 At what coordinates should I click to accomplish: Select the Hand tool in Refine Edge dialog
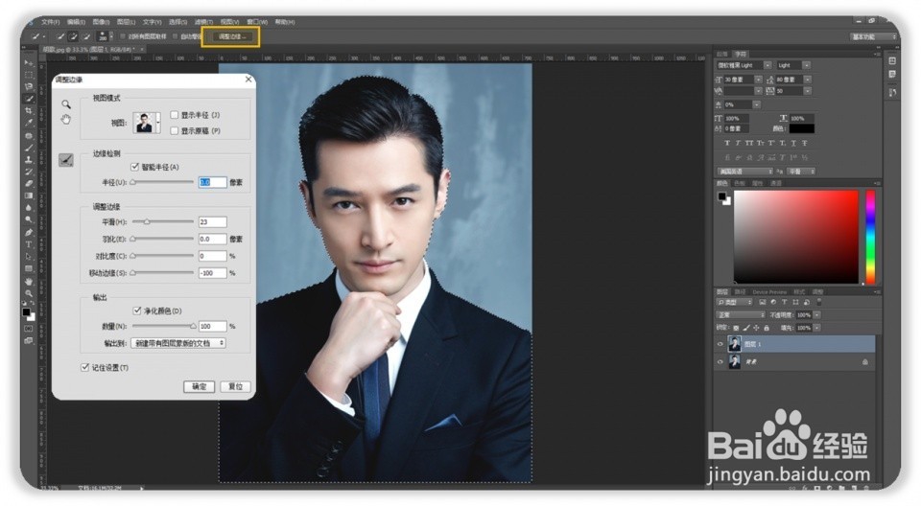pyautogui.click(x=66, y=120)
